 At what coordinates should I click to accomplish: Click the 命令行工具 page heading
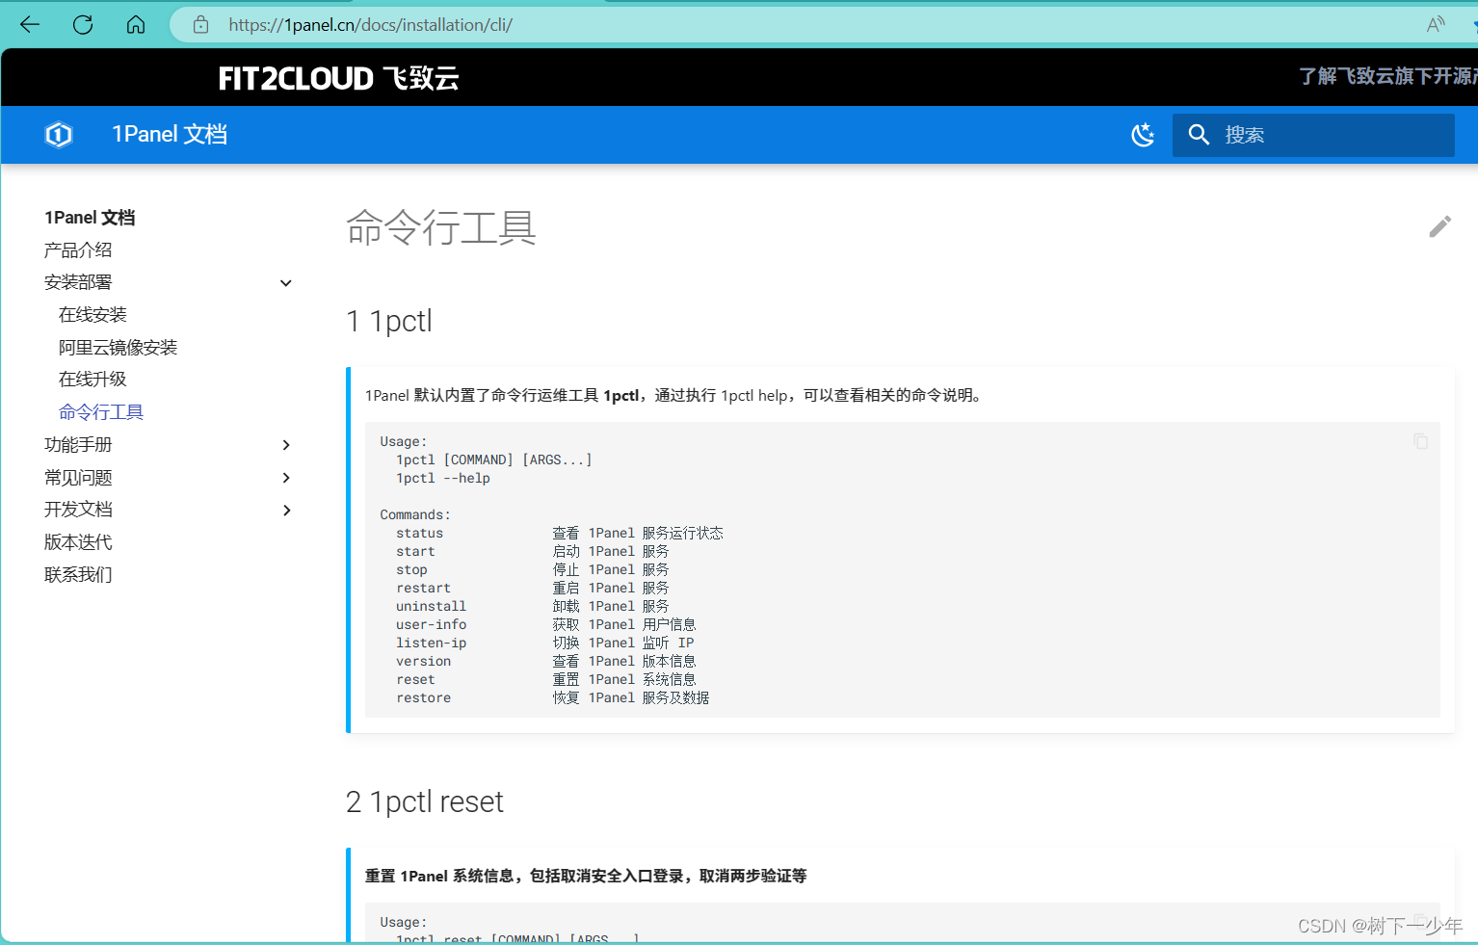[x=441, y=228]
